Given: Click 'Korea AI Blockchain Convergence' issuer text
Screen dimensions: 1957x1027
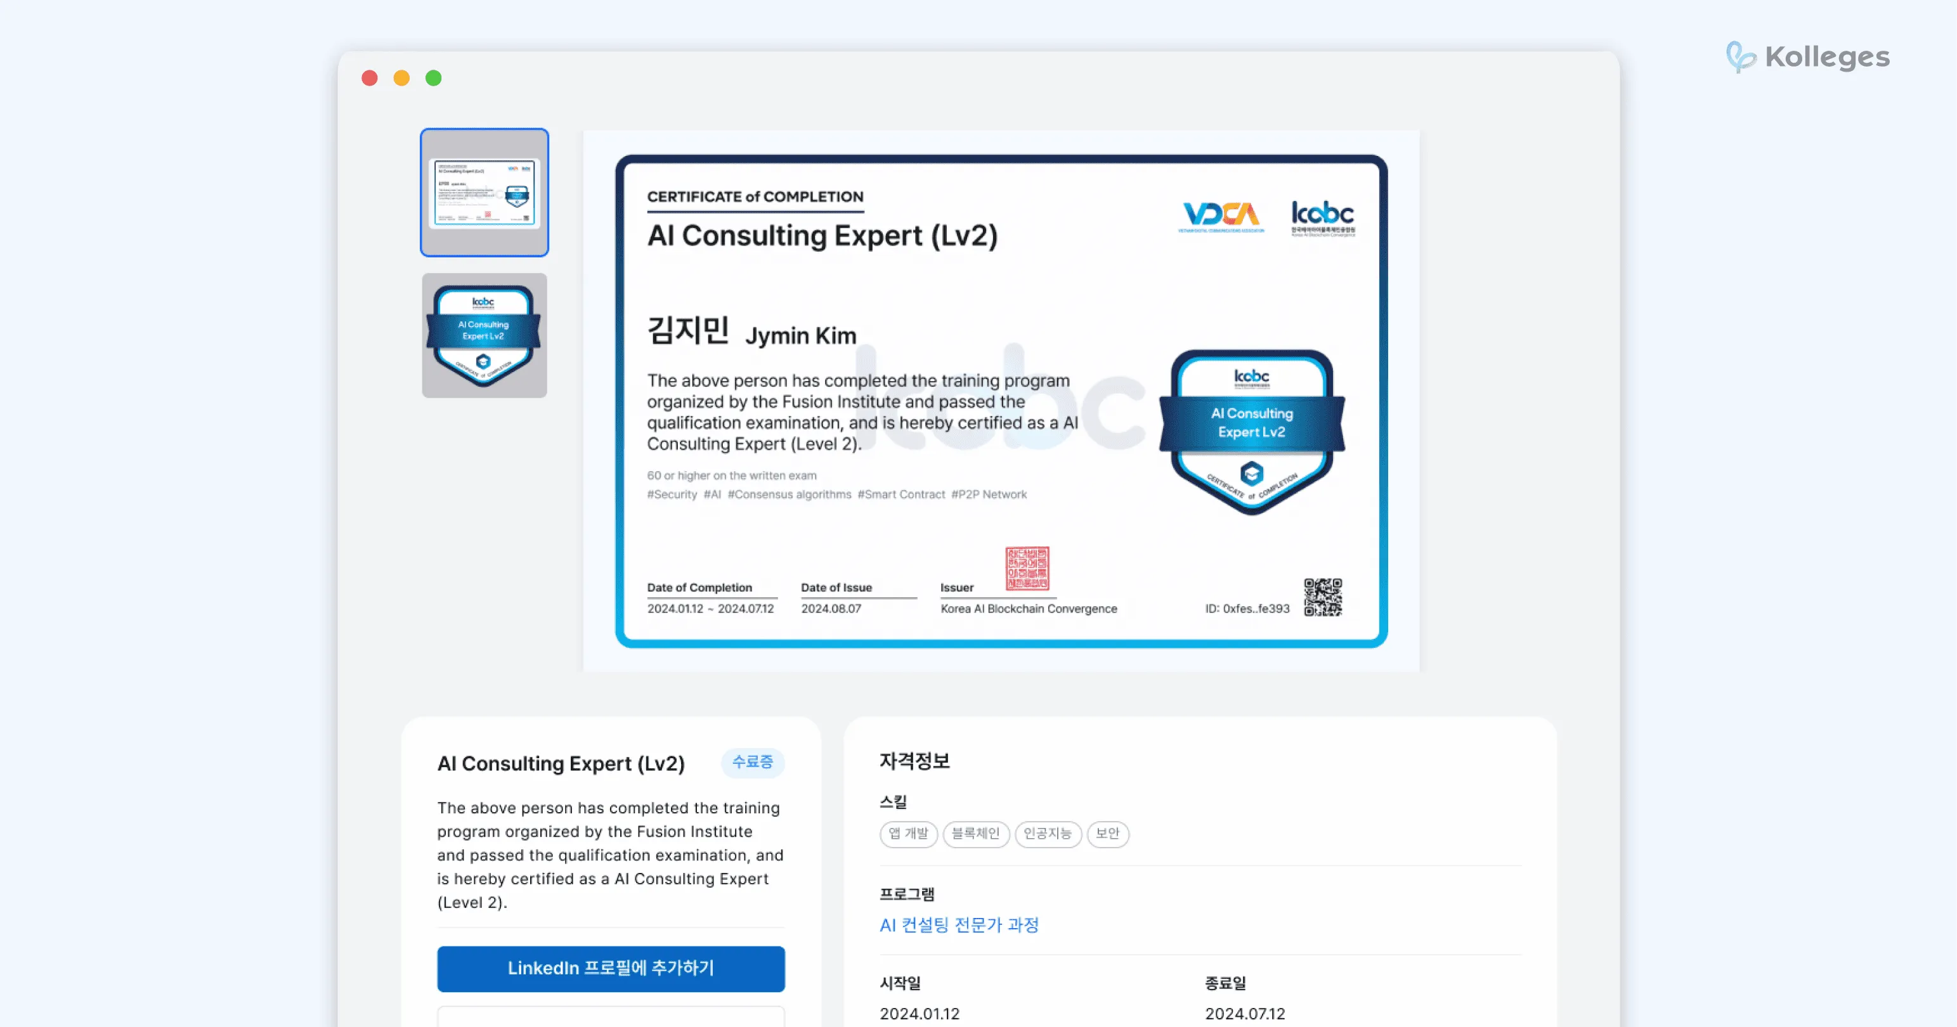Looking at the screenshot, I should pyautogui.click(x=1029, y=609).
